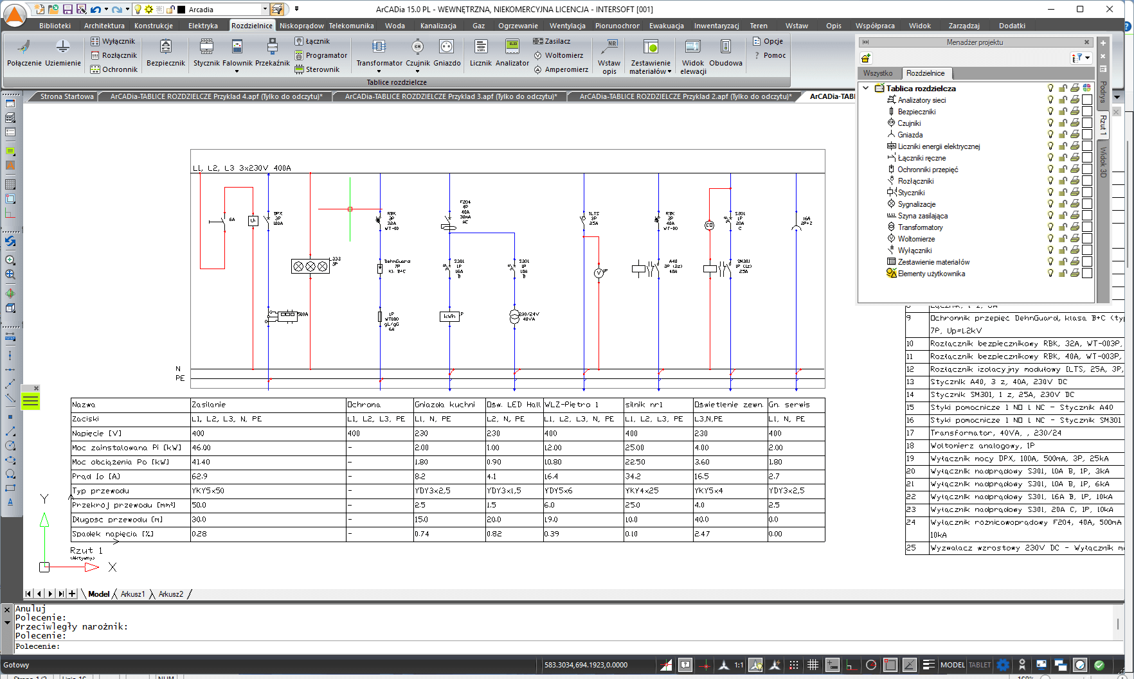Toggle lock for Gniazda row

tap(1063, 135)
